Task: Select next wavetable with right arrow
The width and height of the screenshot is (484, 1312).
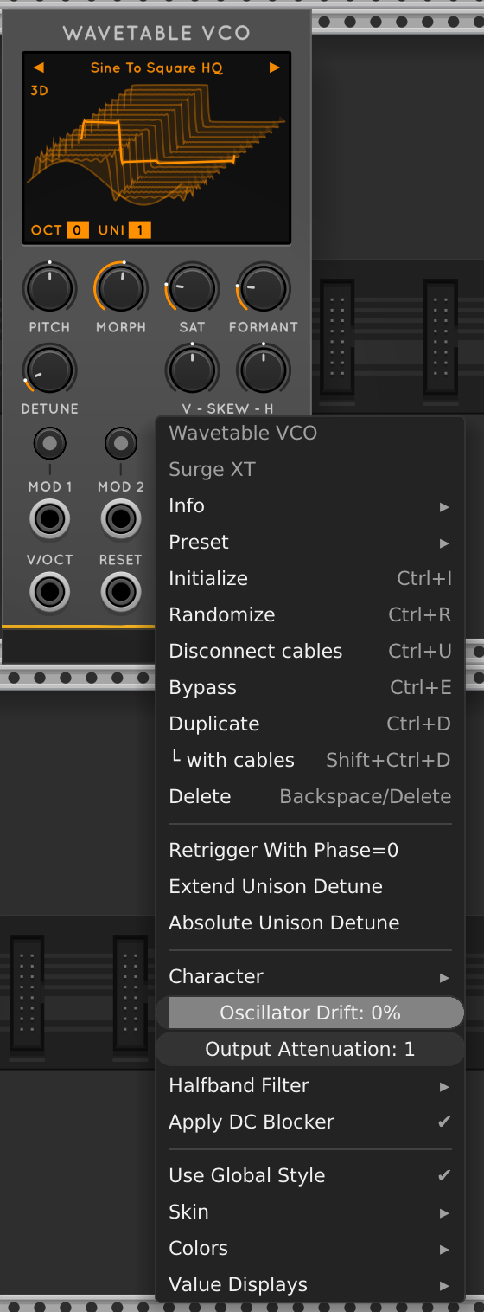Action: [x=275, y=68]
